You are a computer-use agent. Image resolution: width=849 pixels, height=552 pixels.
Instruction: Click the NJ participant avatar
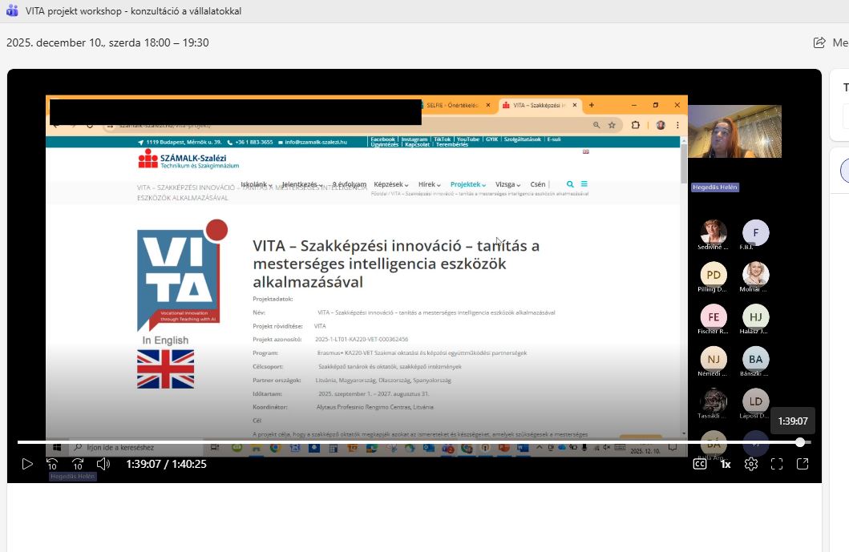(x=714, y=359)
